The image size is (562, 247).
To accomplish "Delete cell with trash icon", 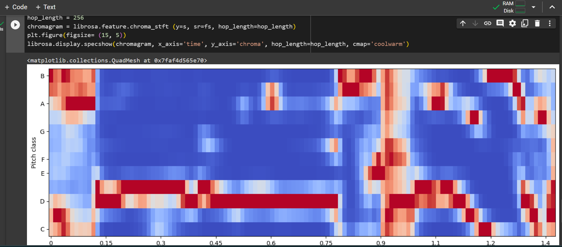I will 537,23.
